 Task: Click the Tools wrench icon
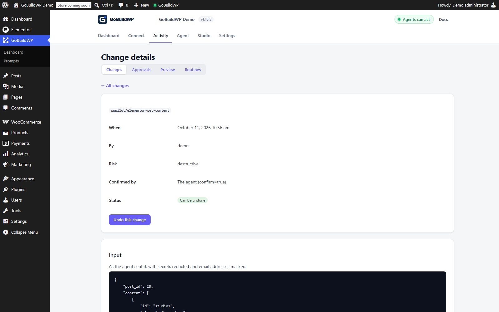[6, 211]
